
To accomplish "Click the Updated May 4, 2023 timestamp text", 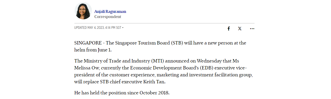I will point(98,28).
